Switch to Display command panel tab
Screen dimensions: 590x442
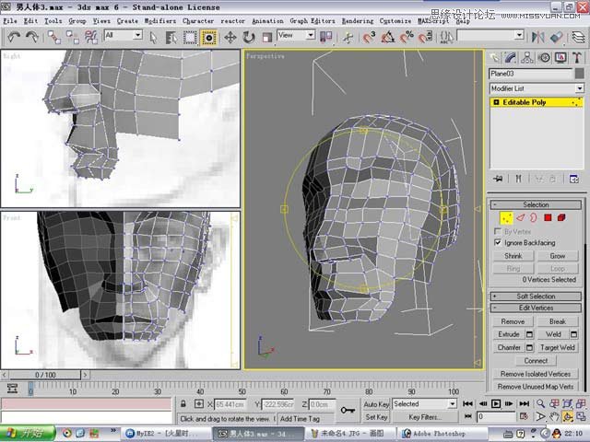tap(560, 57)
